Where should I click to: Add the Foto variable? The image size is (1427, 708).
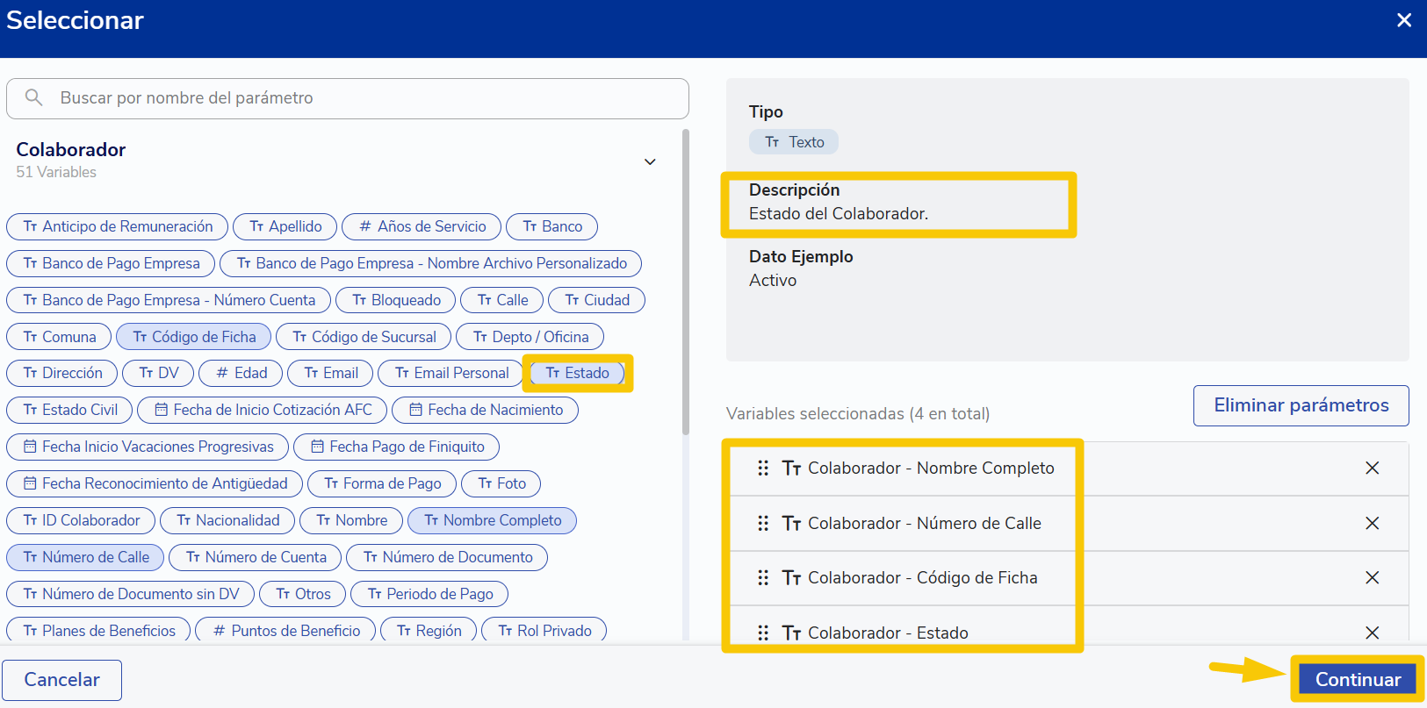[x=501, y=483]
